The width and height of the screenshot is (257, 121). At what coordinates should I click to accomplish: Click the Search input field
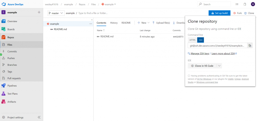tap(214, 4)
